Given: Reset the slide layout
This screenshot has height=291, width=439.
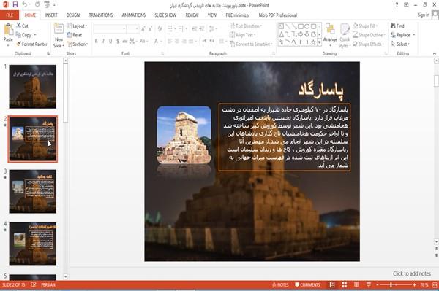Looking at the screenshot, I should pyautogui.click(x=75, y=35).
